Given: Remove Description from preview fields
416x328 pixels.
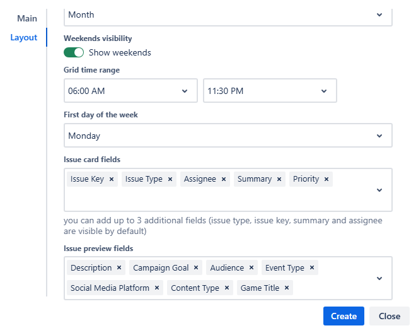Looking at the screenshot, I should 119,268.
